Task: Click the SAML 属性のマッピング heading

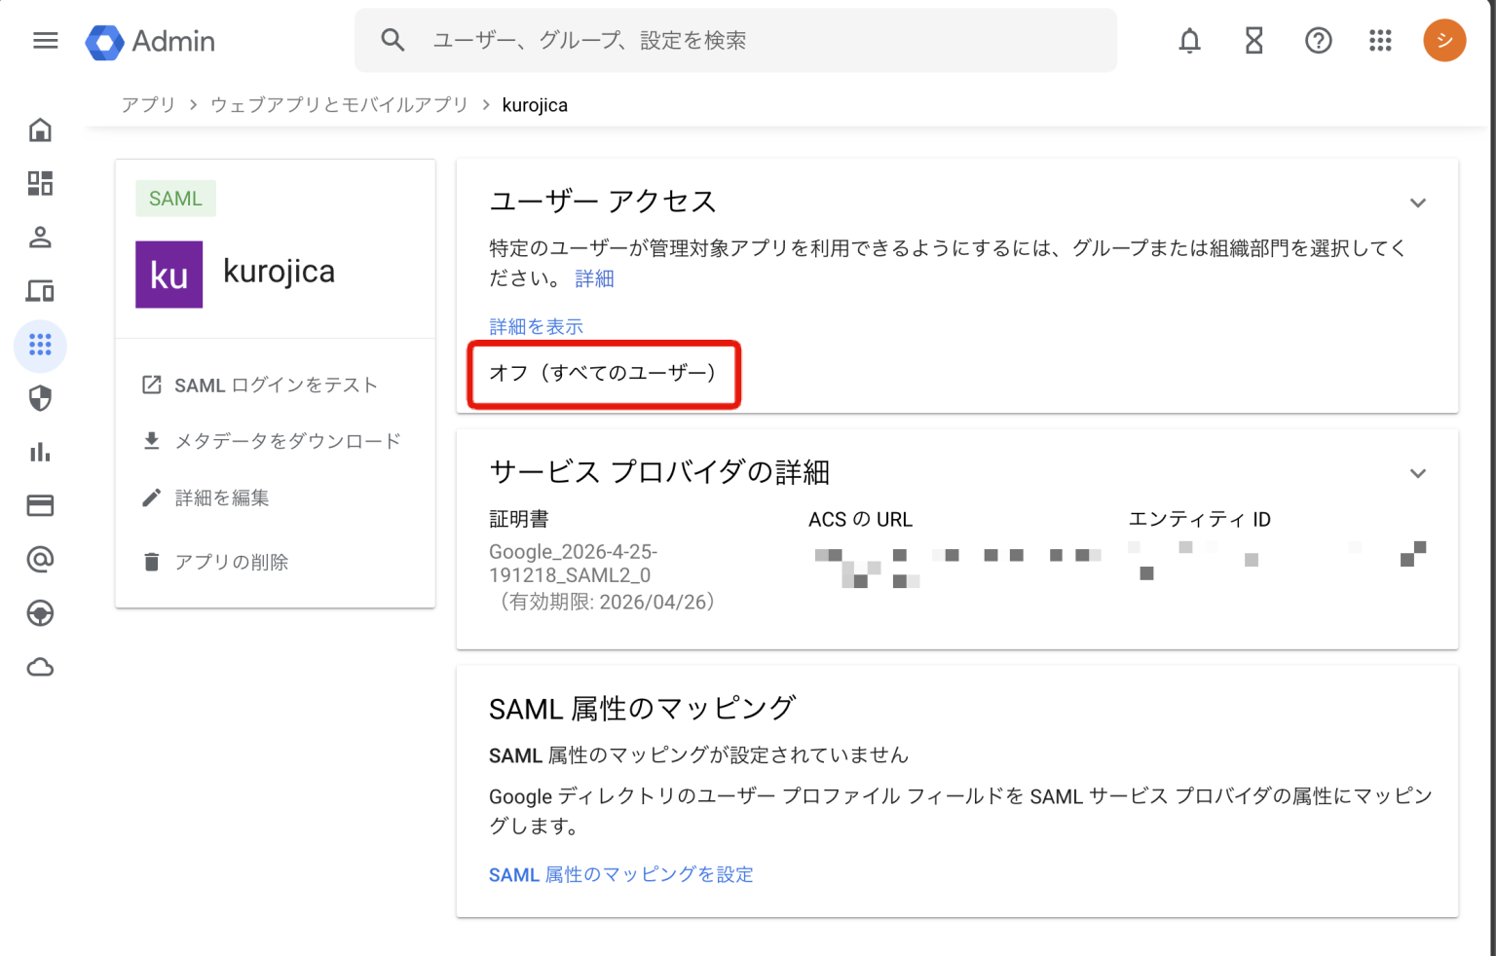Action: 643,709
